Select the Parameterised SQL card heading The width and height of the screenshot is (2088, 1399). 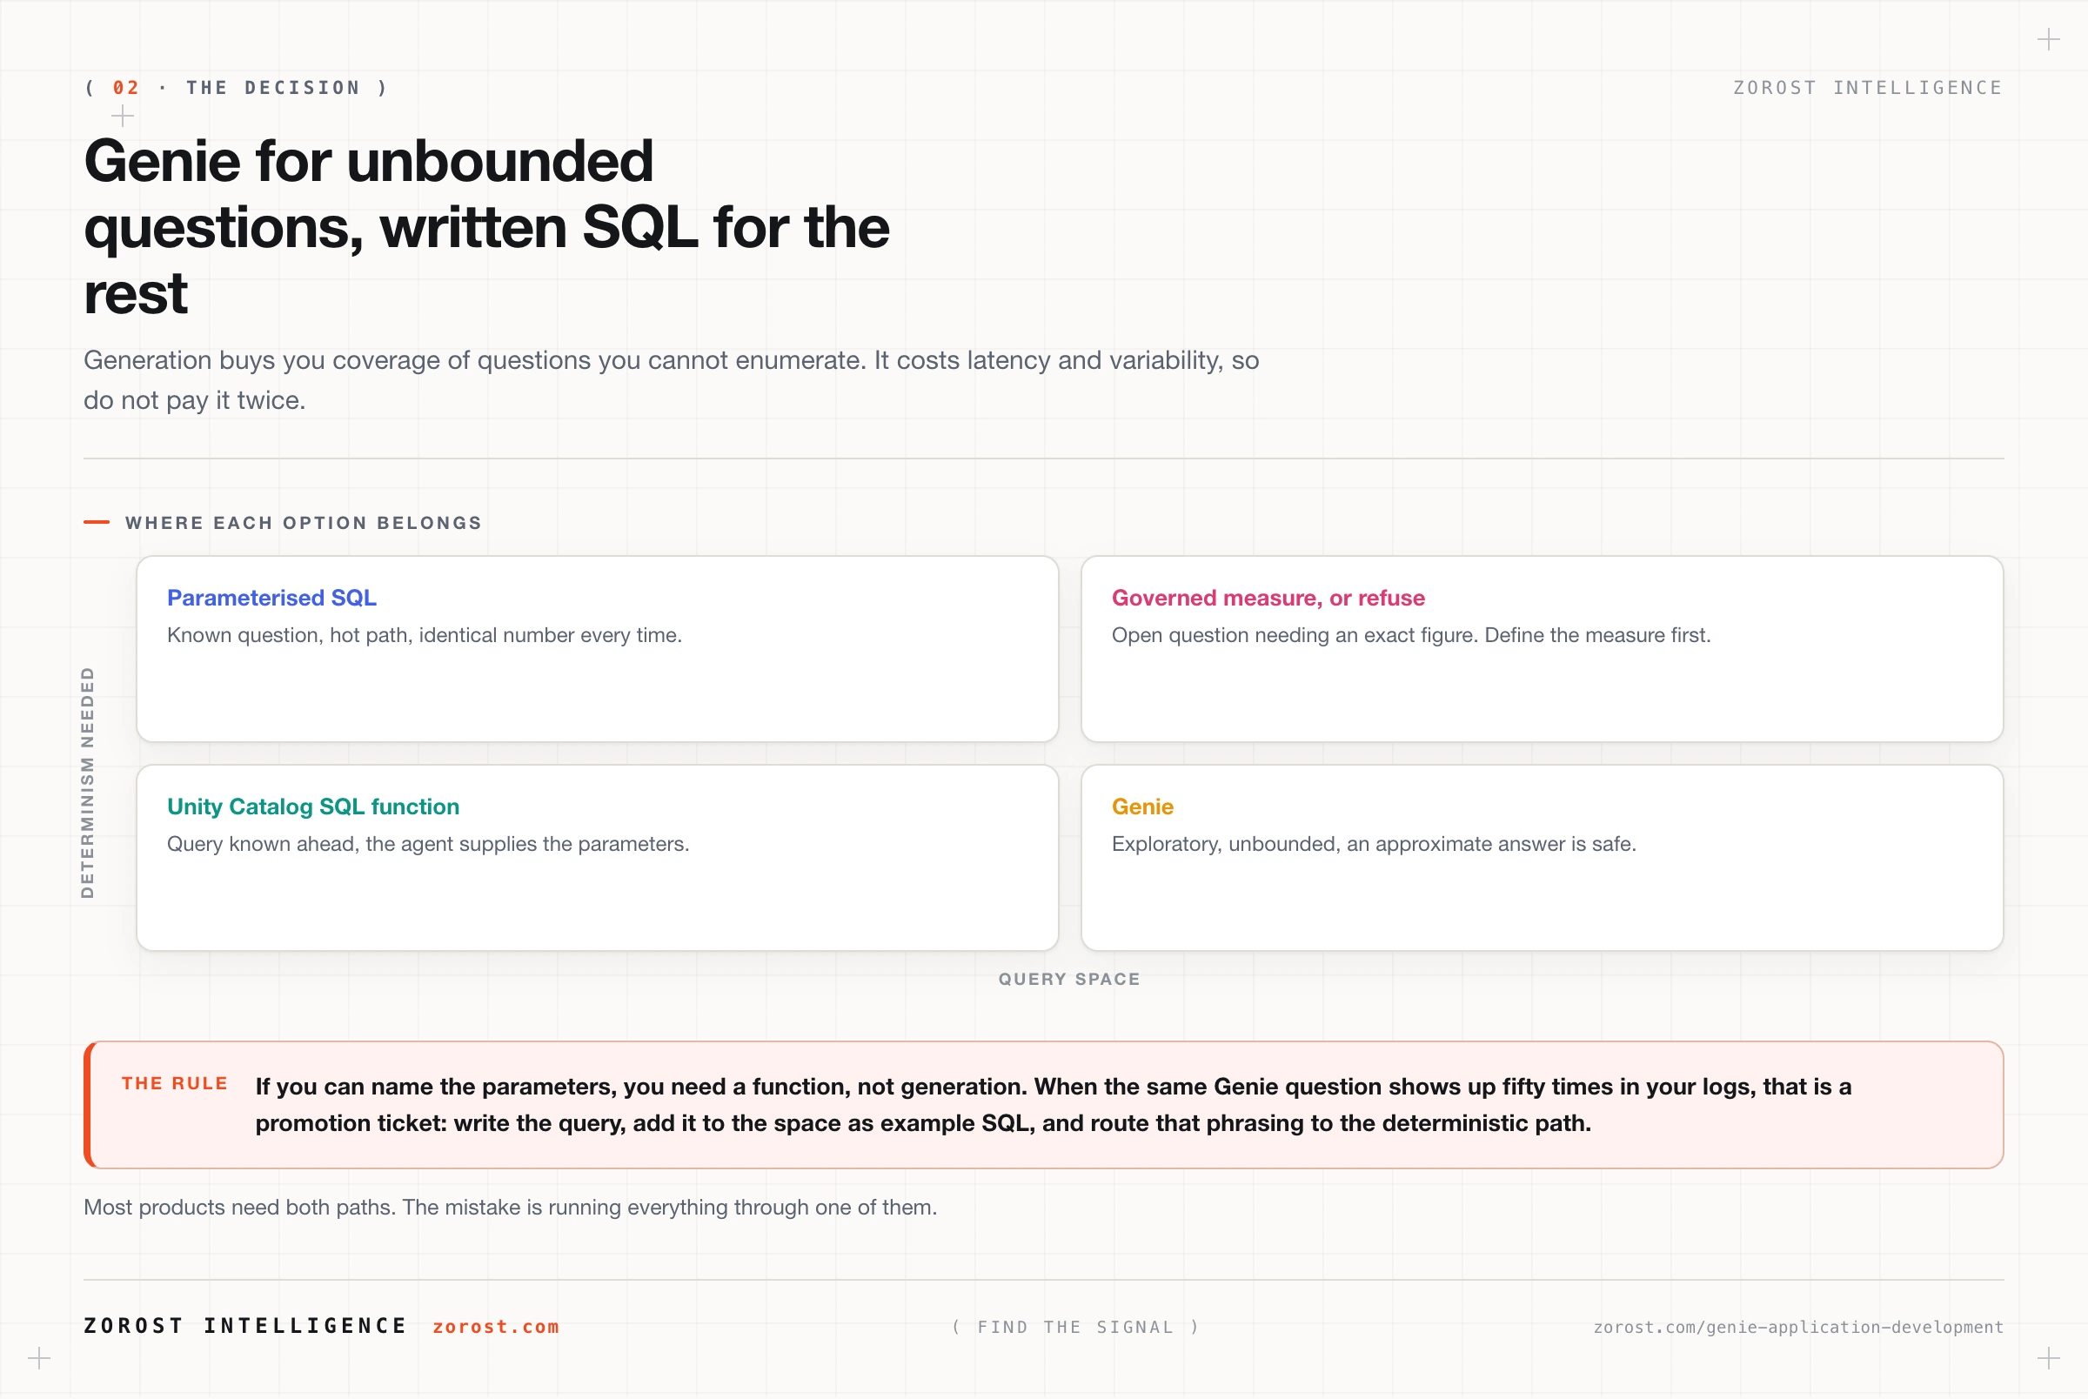(x=272, y=598)
